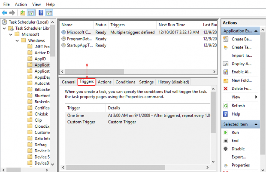Switch to the History (disabled) tab
Viewport: 266px width, 172px height.
click(173, 82)
